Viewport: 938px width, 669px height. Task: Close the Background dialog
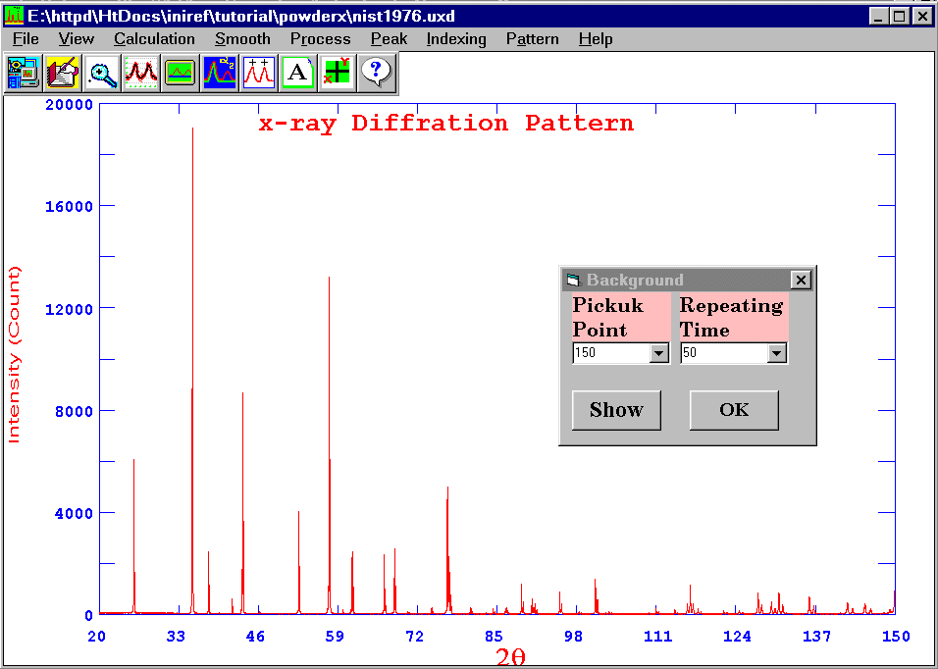[802, 281]
